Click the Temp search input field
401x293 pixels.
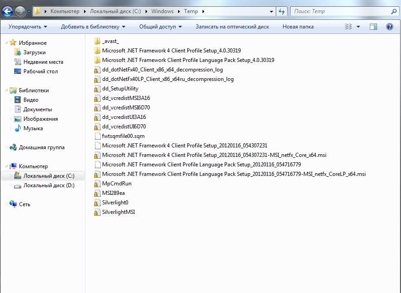[339, 11]
